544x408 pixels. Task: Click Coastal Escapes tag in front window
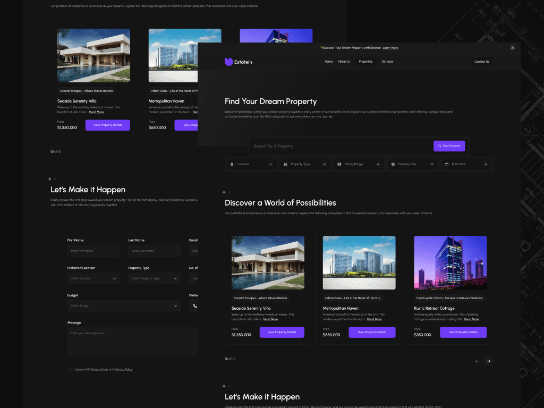tap(260, 298)
